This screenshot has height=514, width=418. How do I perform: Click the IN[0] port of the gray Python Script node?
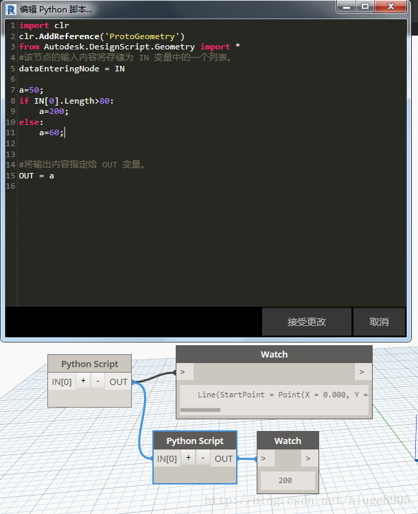coord(62,382)
